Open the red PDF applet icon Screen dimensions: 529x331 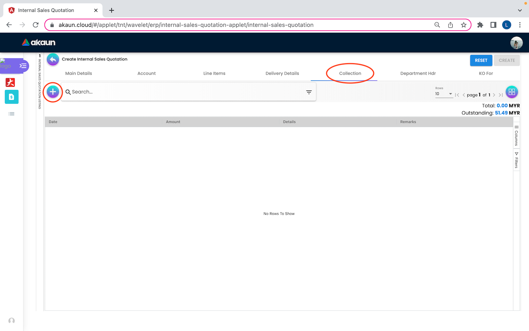coord(10,82)
